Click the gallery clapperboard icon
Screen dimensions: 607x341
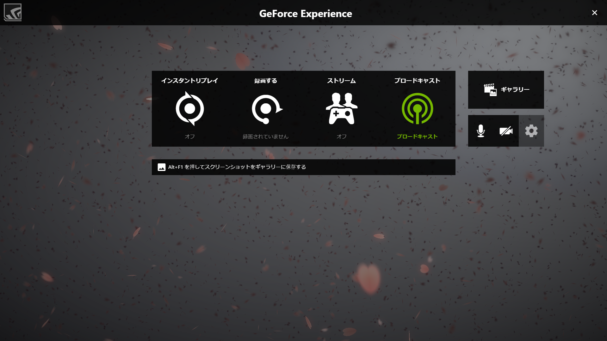click(490, 90)
